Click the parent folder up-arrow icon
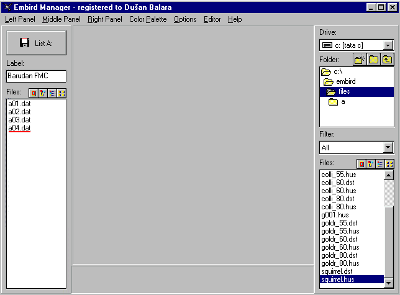The image size is (400, 295). (x=387, y=60)
